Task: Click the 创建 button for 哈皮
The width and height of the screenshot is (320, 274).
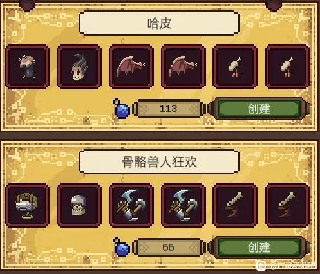Action: coord(259,109)
